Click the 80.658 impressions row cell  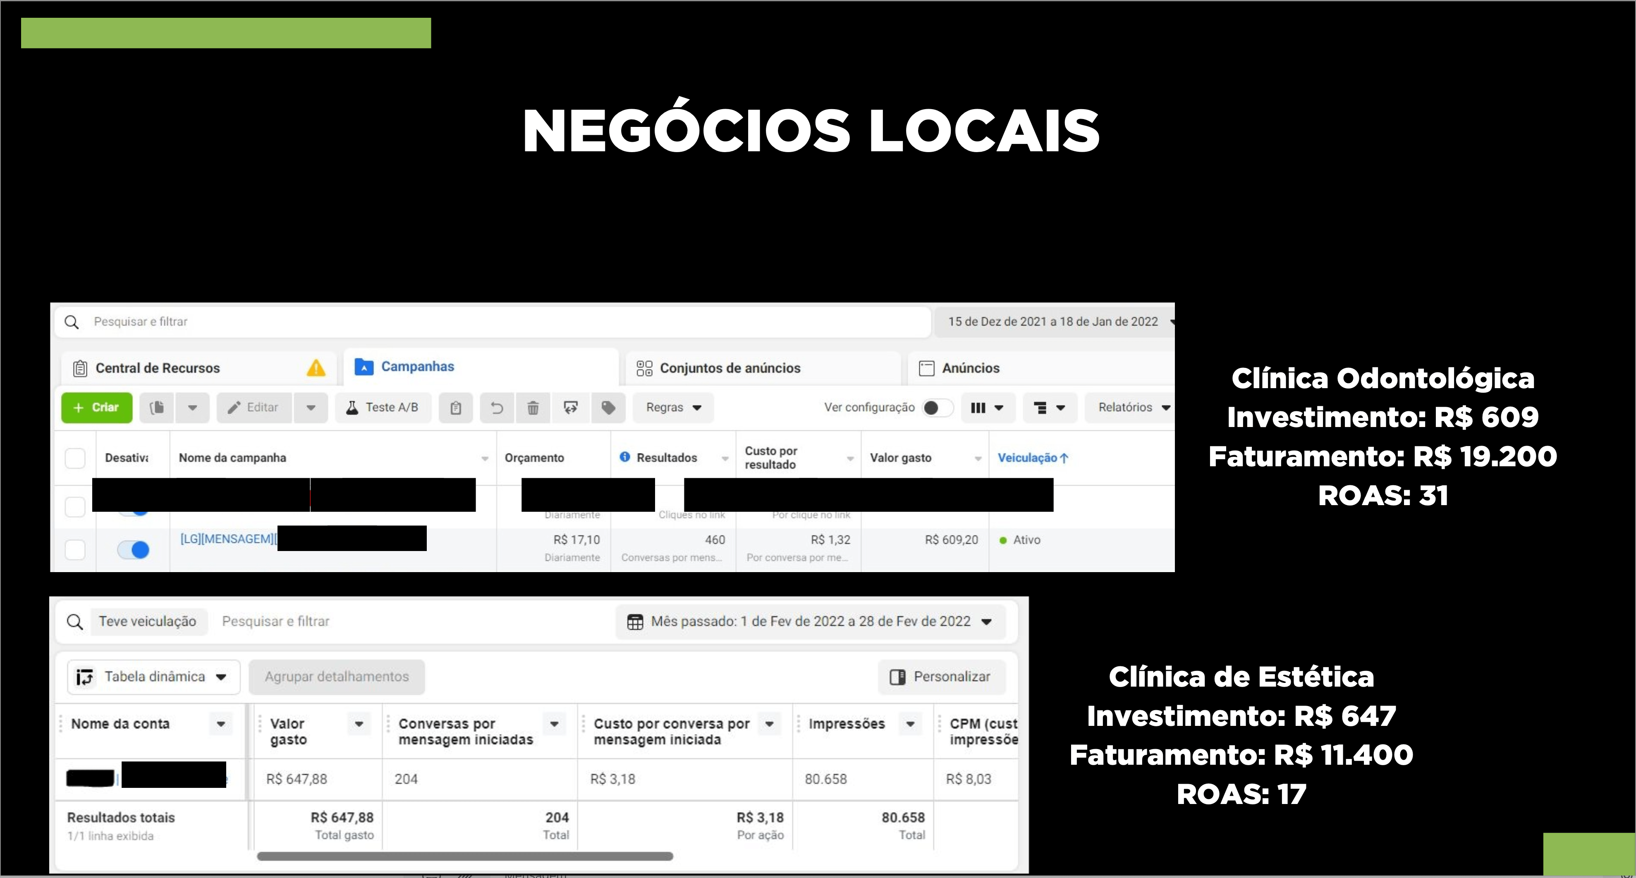(825, 779)
